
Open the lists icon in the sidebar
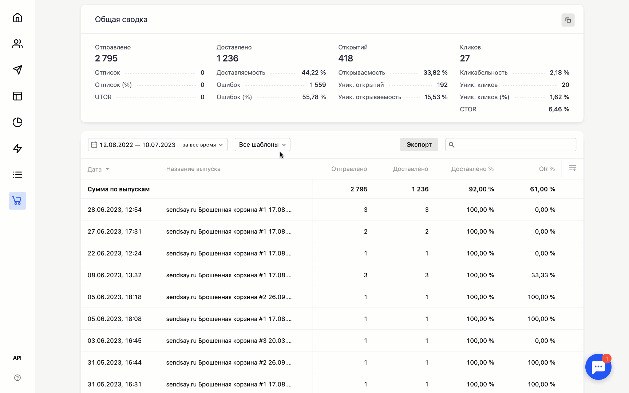point(17,175)
